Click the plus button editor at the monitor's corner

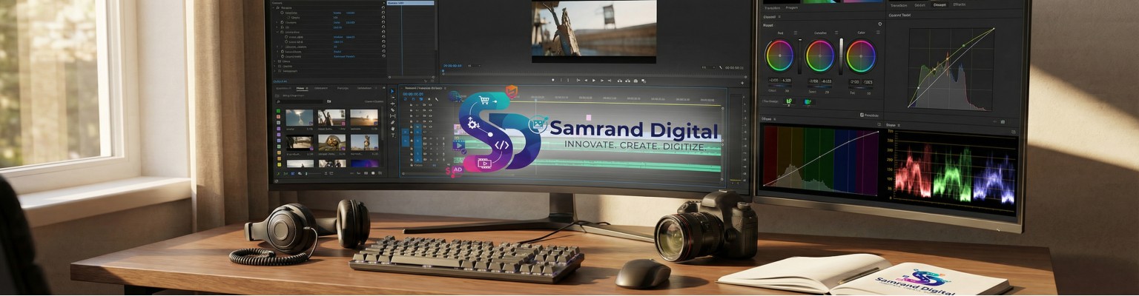coord(742,83)
